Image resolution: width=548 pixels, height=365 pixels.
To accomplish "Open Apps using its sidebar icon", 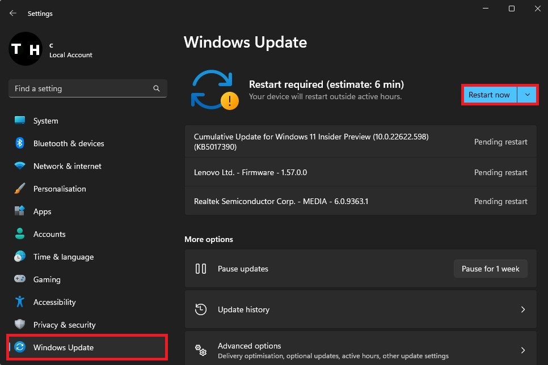I will 20,211.
